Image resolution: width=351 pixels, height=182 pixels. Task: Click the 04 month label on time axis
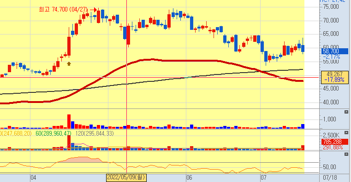click(x=33, y=178)
